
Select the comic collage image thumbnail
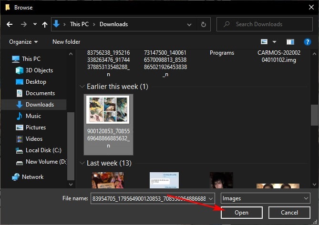(x=108, y=109)
